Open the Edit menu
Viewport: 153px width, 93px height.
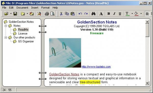pos(11,8)
